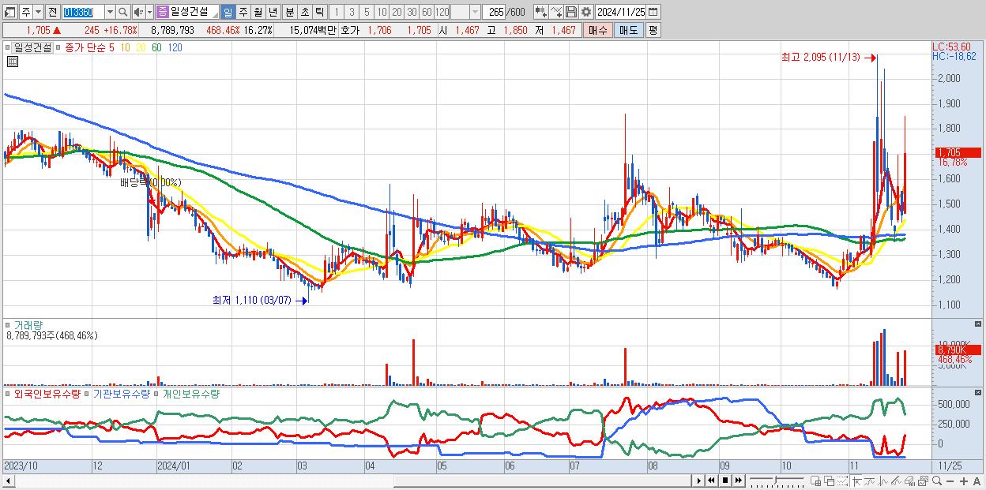Choose the 30 interval button

[x=412, y=13]
